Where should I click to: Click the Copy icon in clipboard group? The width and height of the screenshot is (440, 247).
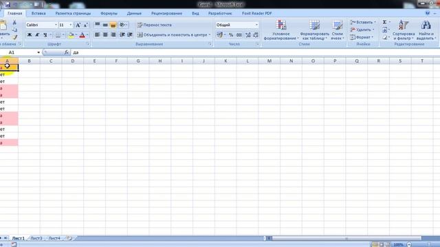pyautogui.click(x=14, y=30)
